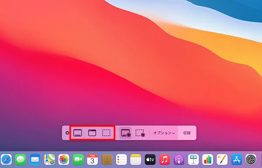Select capture entire screen mode
Viewport: 262px width, 168px height.
pos(78,133)
